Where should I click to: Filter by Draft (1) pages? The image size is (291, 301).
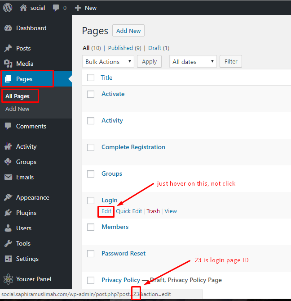(x=159, y=48)
